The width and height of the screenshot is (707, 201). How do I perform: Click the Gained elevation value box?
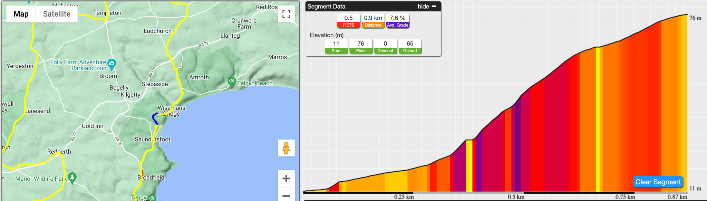[x=410, y=47]
